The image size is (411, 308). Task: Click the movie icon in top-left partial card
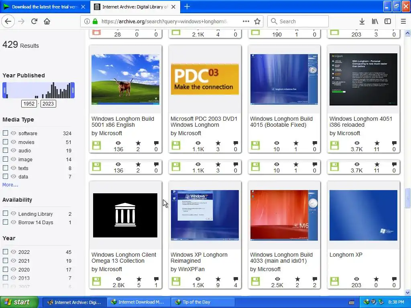point(96,32)
